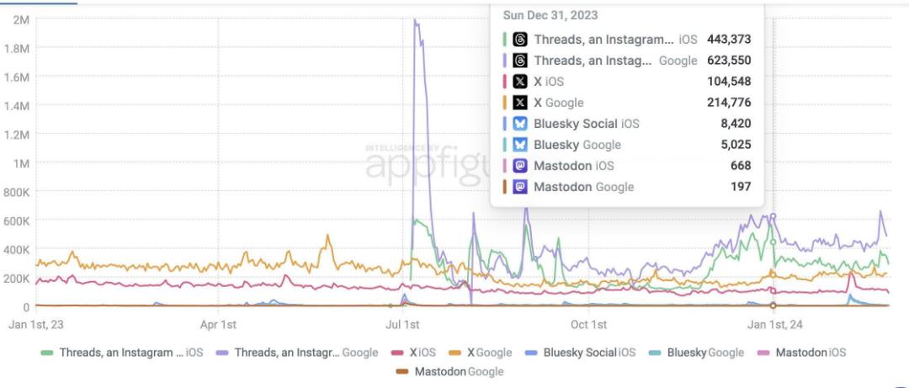Click the 2M y-axis label
The width and height of the screenshot is (909, 388).
[21, 19]
